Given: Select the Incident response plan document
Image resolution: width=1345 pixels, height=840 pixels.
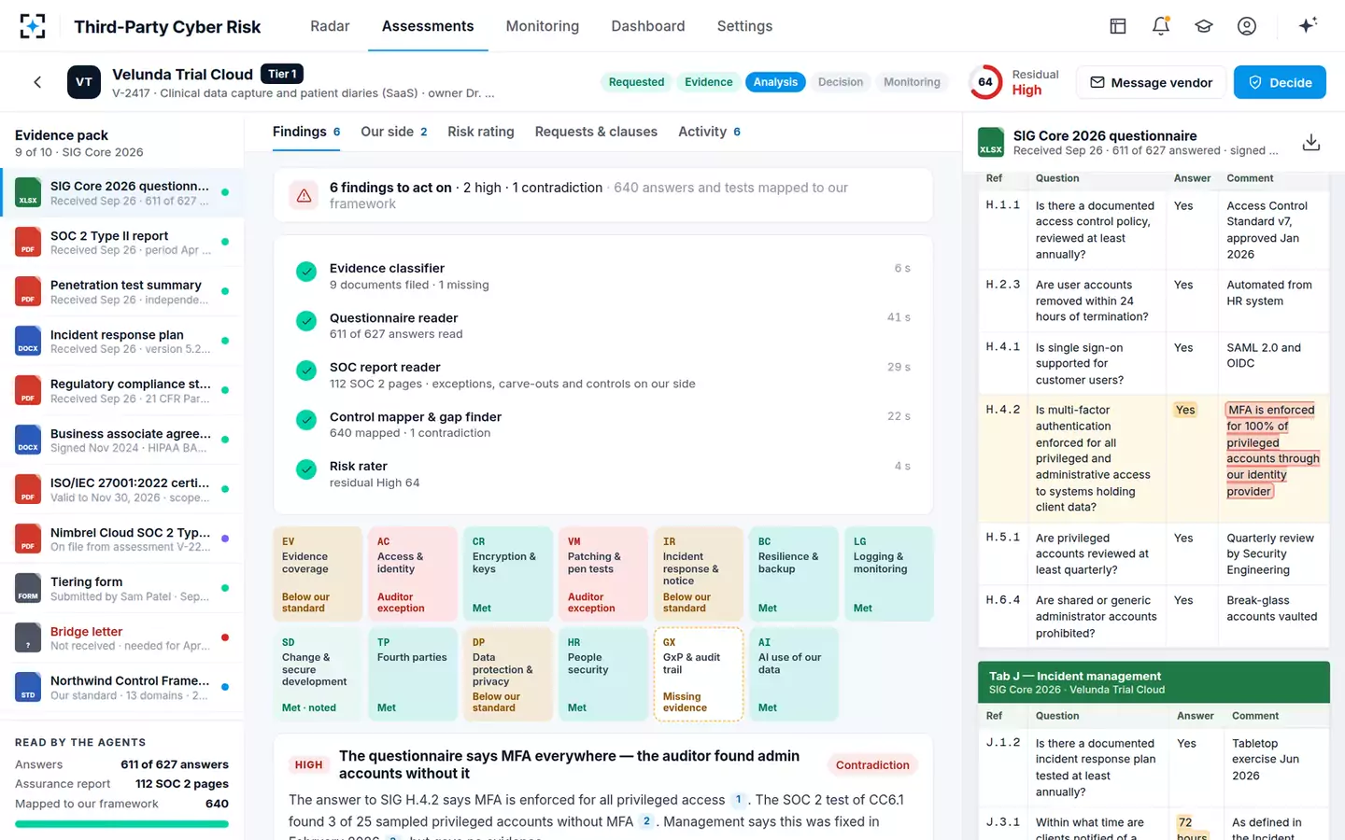Looking at the screenshot, I should click(121, 341).
